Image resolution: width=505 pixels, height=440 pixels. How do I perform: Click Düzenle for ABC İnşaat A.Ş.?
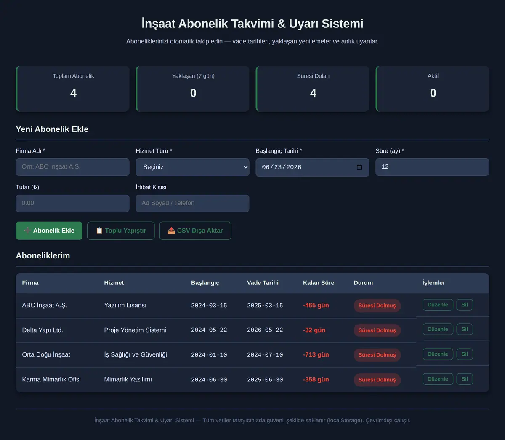coord(438,305)
